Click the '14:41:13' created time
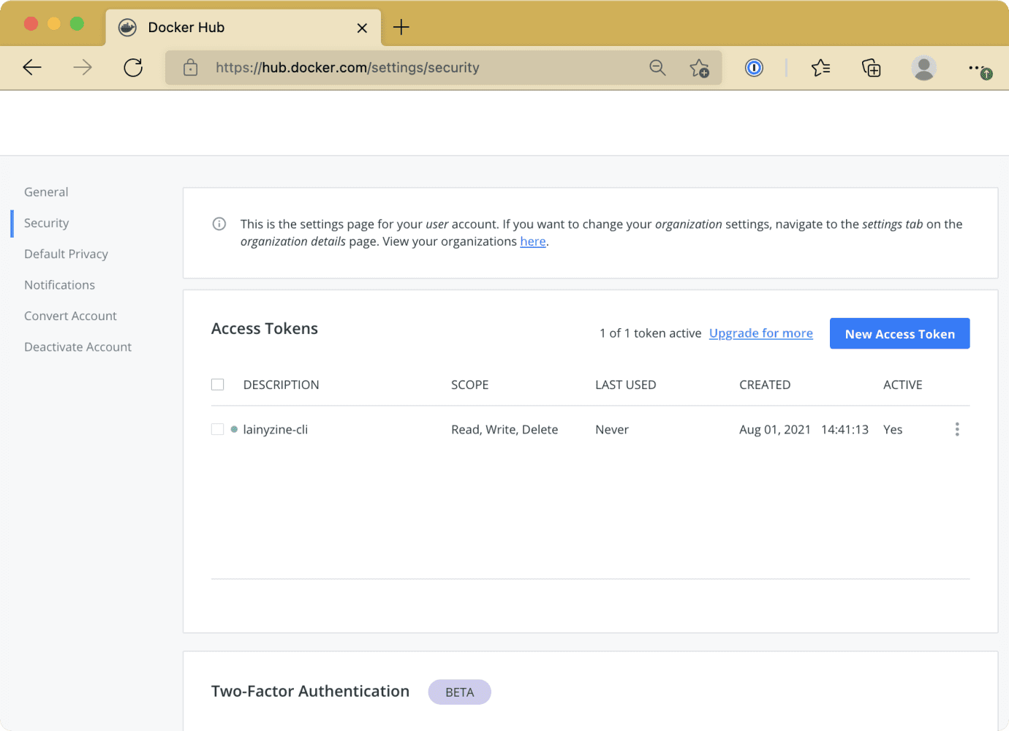The width and height of the screenshot is (1009, 731). [844, 430]
